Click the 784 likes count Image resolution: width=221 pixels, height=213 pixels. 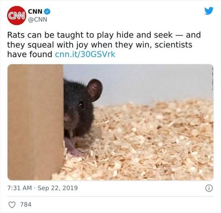pyautogui.click(x=26, y=204)
